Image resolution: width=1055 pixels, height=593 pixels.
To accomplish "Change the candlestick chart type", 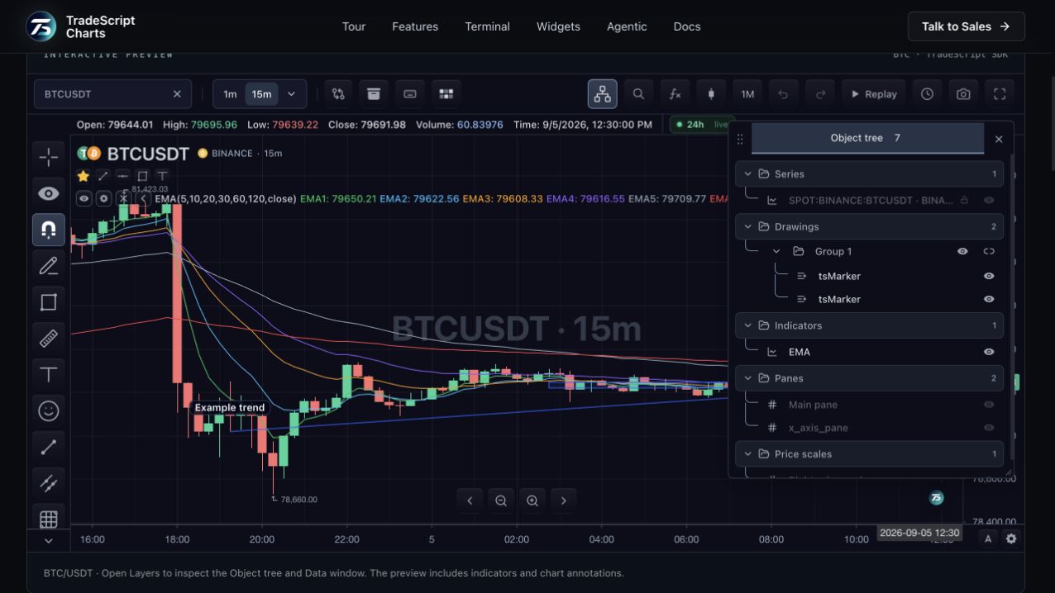I will coord(711,94).
